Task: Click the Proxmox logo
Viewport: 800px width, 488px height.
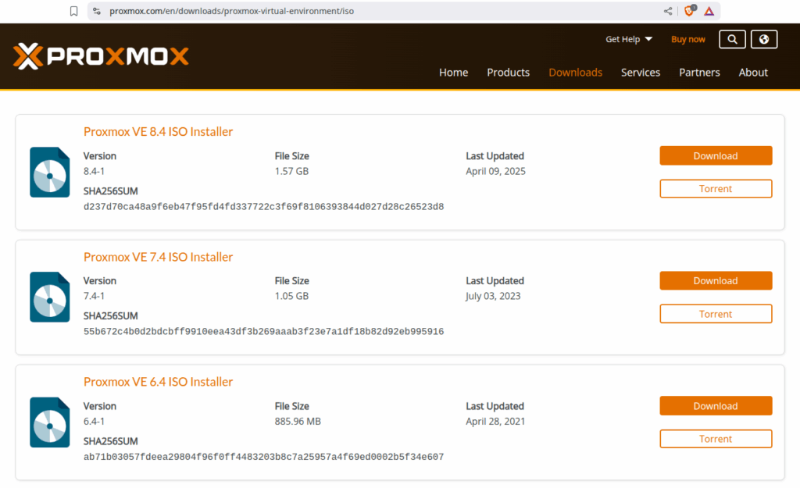Action: point(101,56)
